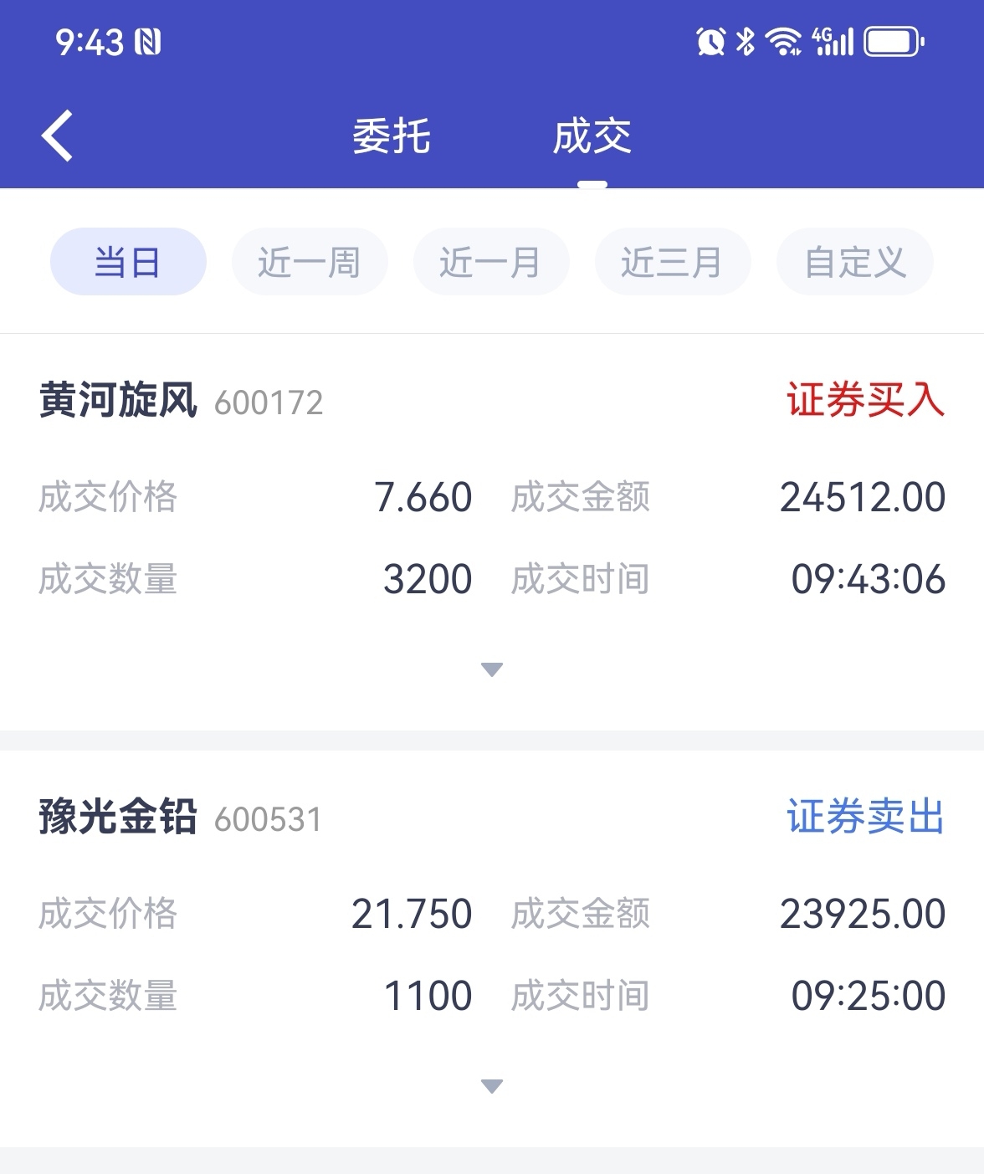The width and height of the screenshot is (984, 1174).
Task: Open the 黄河旋风 stock name
Action: coord(118,400)
